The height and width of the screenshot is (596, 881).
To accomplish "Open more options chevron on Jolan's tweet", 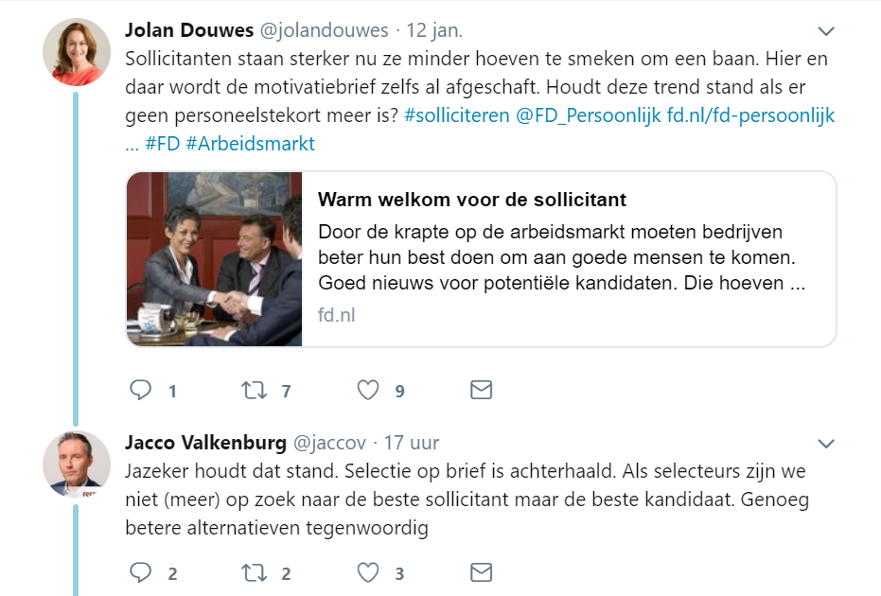I will pos(826,31).
